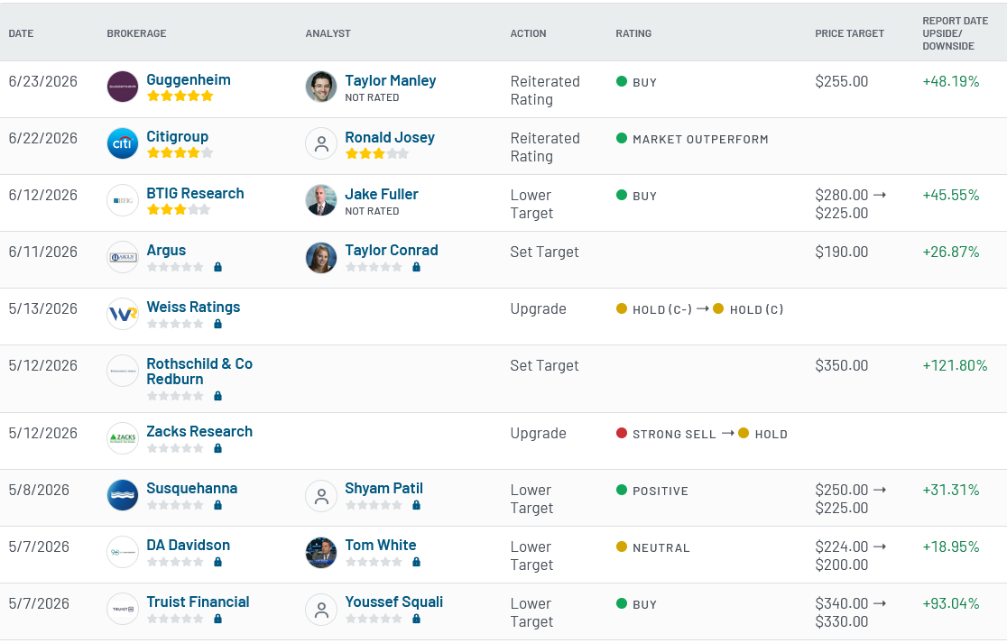Click lock icon under Tom White
The image size is (1007, 643).
tap(416, 562)
